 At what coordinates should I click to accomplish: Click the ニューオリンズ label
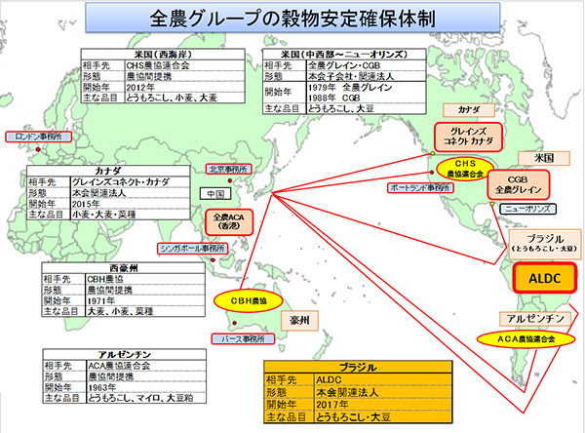[527, 209]
